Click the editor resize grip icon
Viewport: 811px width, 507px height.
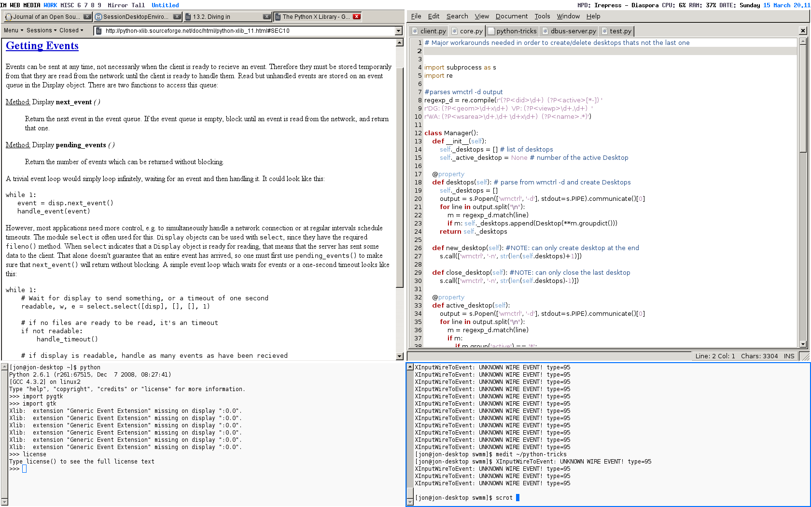(805, 356)
